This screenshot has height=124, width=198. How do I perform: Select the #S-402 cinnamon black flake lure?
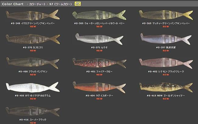[166, 63]
